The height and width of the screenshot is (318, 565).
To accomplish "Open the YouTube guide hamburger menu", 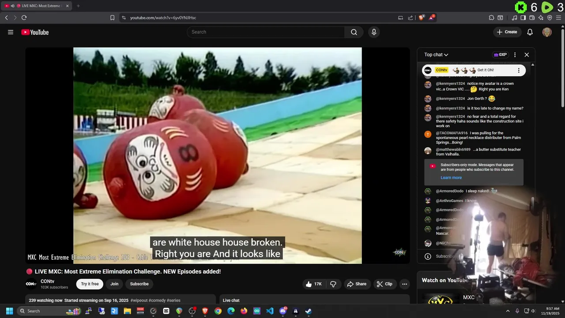I will (11, 32).
